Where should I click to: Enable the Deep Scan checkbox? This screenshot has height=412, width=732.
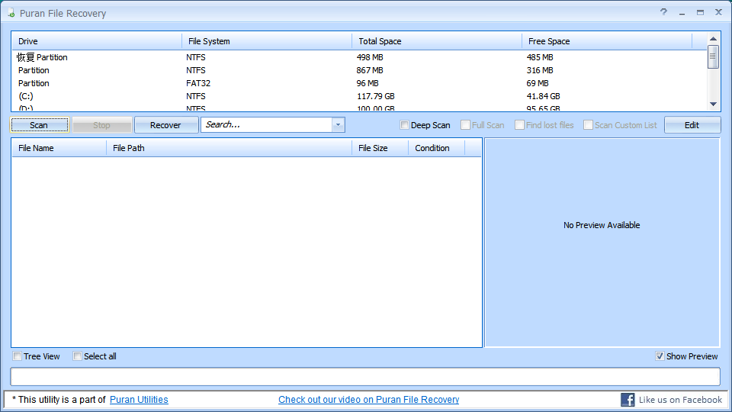point(404,124)
